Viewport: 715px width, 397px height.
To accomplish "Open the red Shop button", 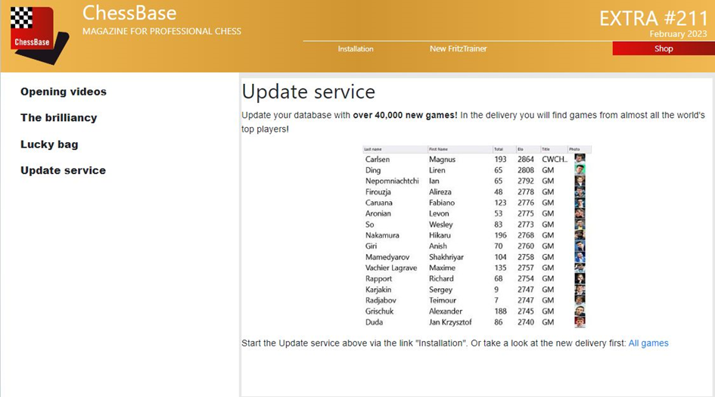I will [x=664, y=48].
